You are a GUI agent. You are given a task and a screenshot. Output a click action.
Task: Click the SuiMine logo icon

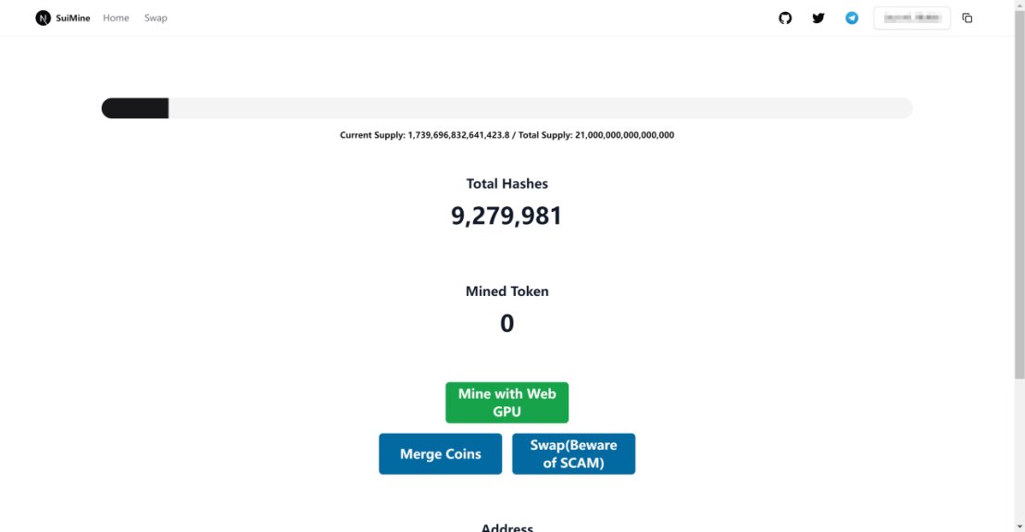click(44, 19)
